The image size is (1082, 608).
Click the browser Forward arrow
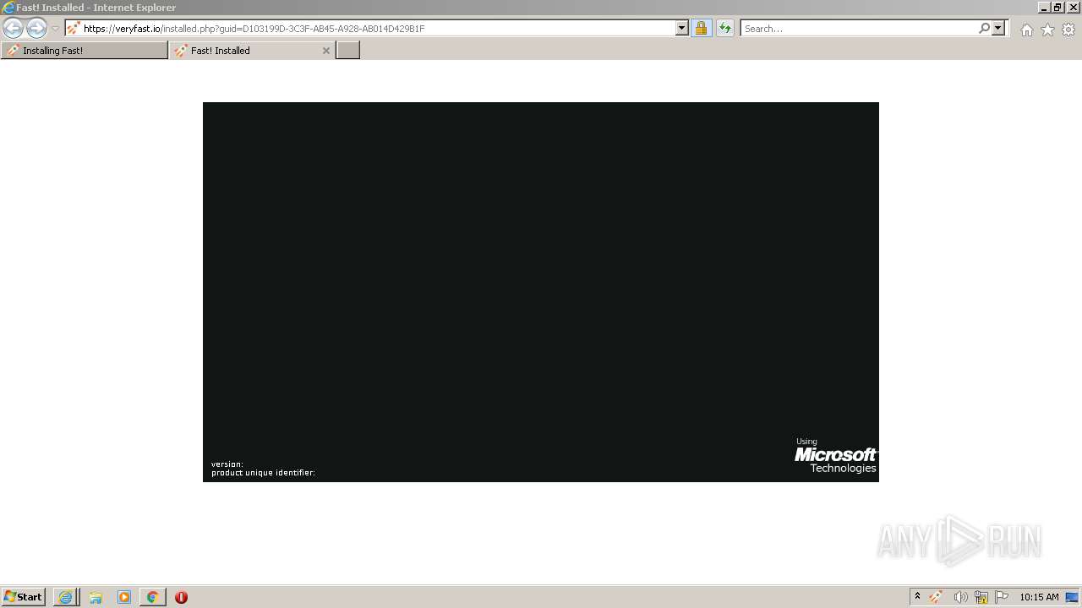36,28
